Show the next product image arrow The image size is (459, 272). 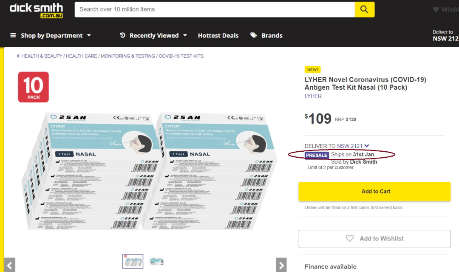pyautogui.click(x=281, y=265)
